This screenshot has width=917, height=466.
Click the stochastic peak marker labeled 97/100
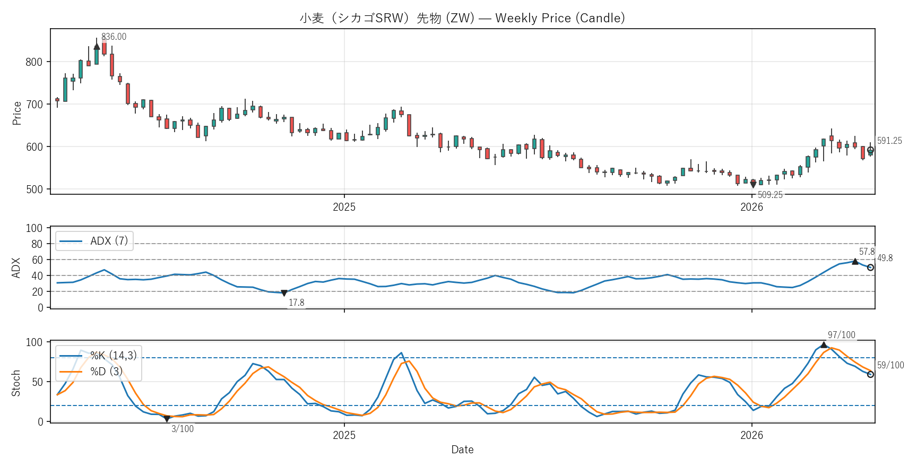pos(824,345)
